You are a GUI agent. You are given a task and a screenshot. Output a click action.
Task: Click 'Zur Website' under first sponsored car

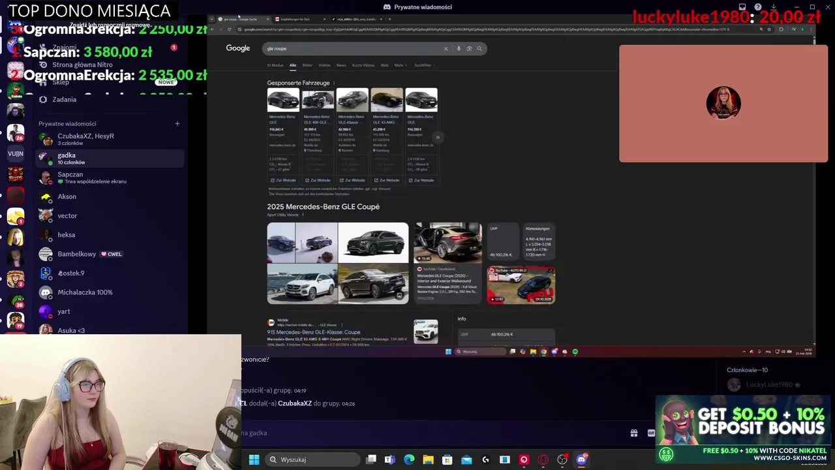click(283, 180)
